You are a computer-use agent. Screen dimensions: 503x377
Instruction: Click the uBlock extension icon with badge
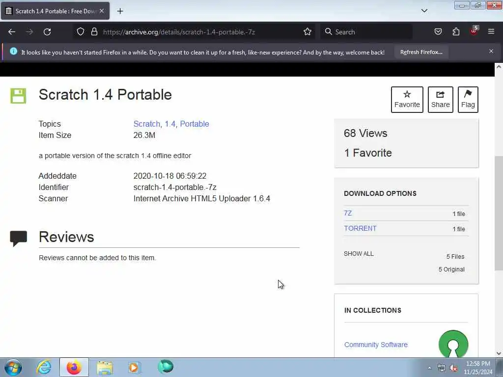click(x=474, y=31)
